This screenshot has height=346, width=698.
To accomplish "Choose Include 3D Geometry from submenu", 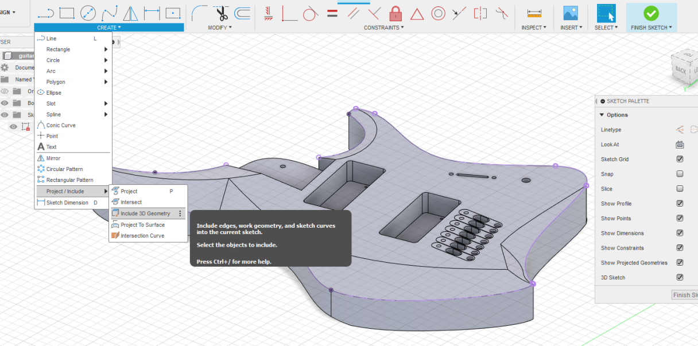I will click(145, 213).
